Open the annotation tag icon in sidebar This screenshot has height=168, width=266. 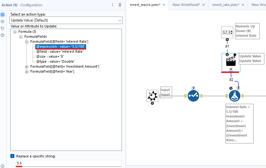click(x=2, y=28)
